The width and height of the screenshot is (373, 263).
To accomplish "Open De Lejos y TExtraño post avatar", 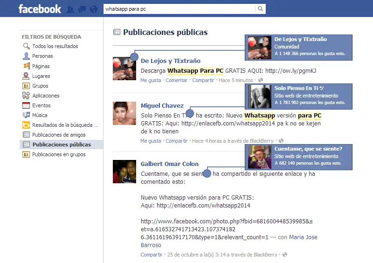I will [x=124, y=69].
